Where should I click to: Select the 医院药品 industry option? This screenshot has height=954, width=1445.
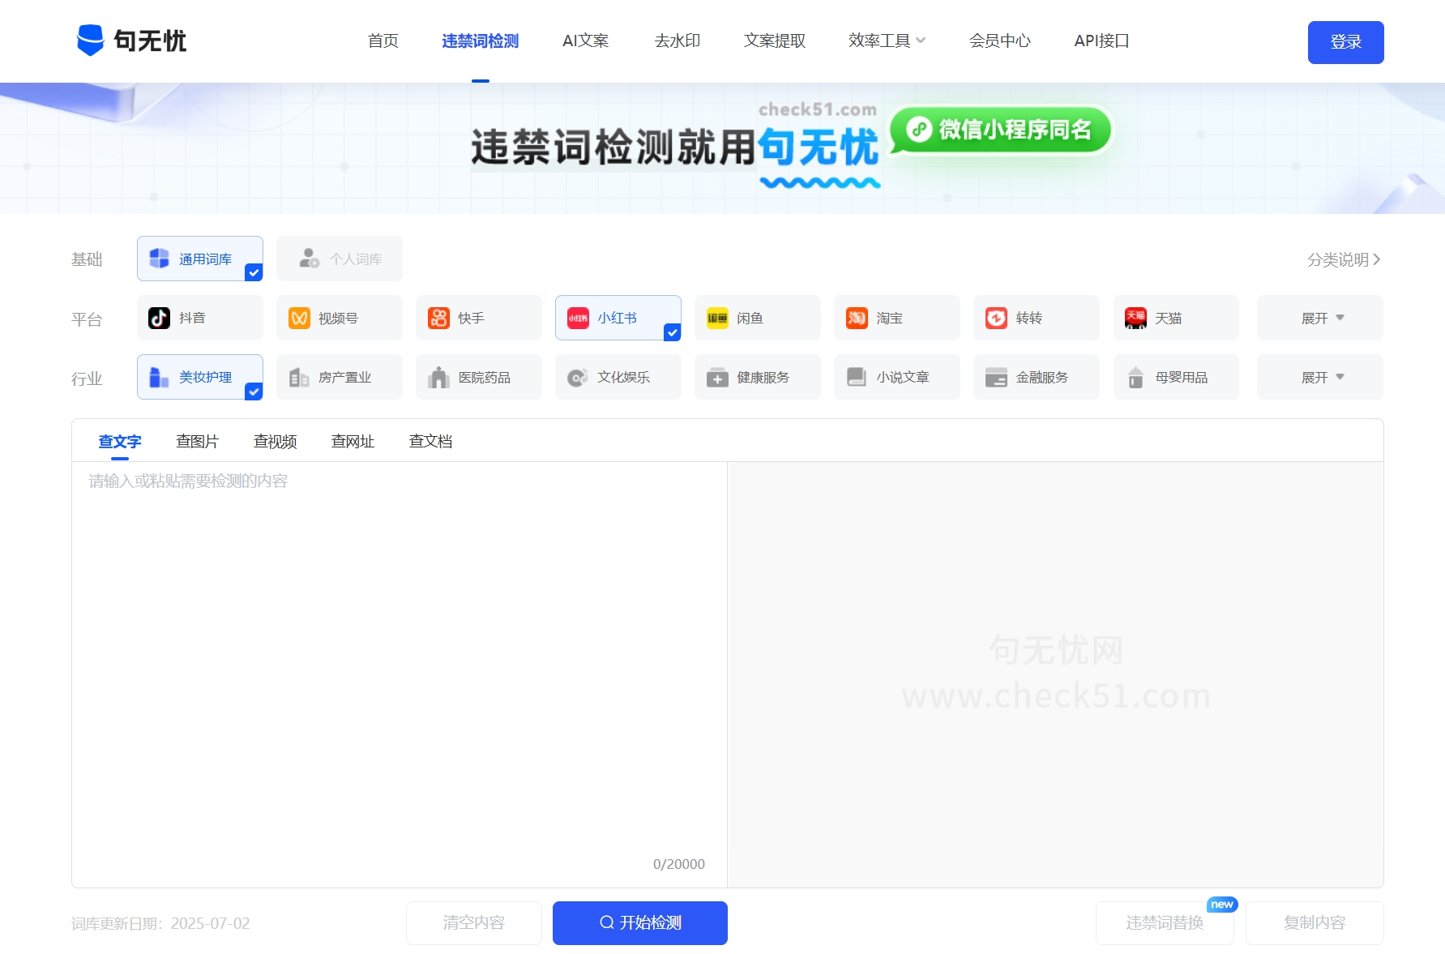tap(479, 377)
